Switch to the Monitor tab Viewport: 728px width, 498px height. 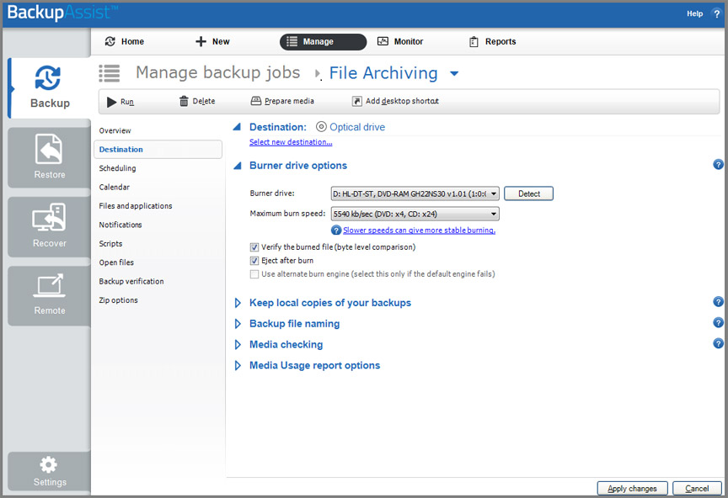400,42
